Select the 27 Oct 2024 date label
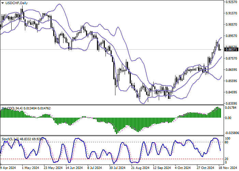Image resolution: width=239 pixels, height=171 pixels. pos(205,168)
